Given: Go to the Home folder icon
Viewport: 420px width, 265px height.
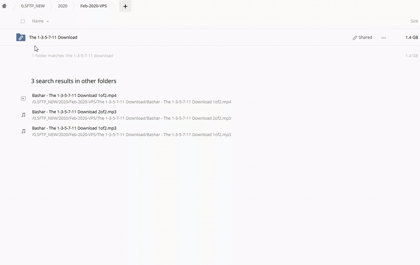Looking at the screenshot, I should tap(4, 6).
